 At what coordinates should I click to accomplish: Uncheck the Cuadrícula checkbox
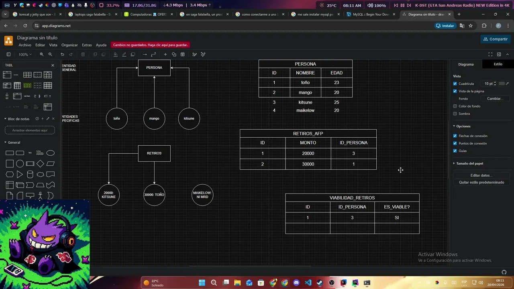[x=455, y=83]
